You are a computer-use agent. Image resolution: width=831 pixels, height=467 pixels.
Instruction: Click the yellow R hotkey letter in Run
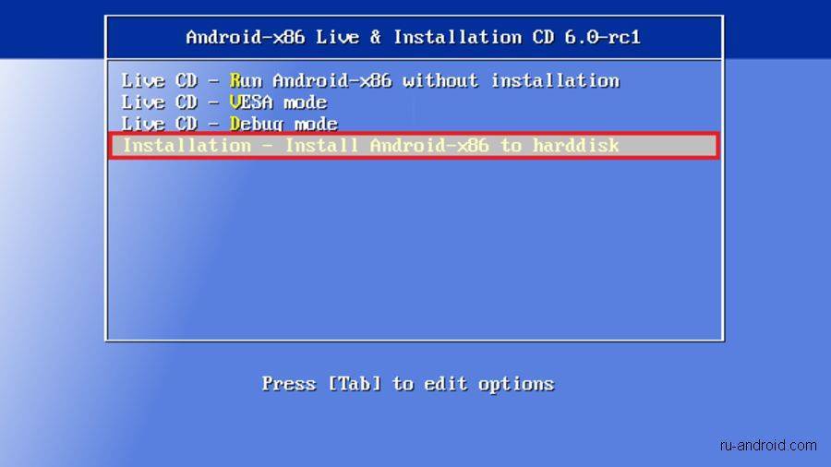pyautogui.click(x=235, y=81)
